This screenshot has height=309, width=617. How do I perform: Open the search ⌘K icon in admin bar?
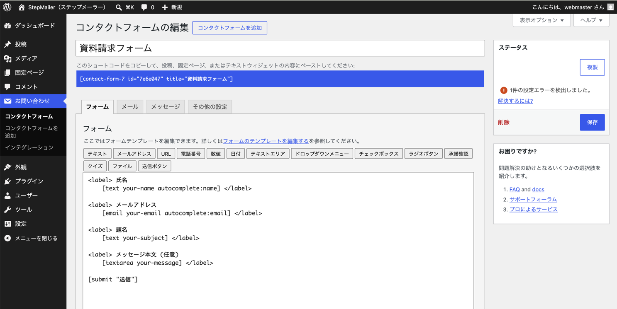pos(119,7)
